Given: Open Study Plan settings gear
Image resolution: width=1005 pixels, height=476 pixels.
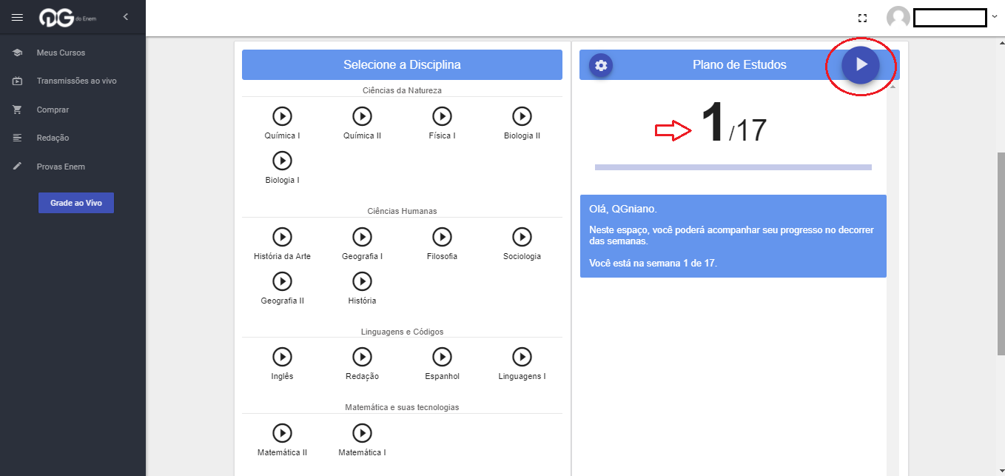Looking at the screenshot, I should click(601, 65).
